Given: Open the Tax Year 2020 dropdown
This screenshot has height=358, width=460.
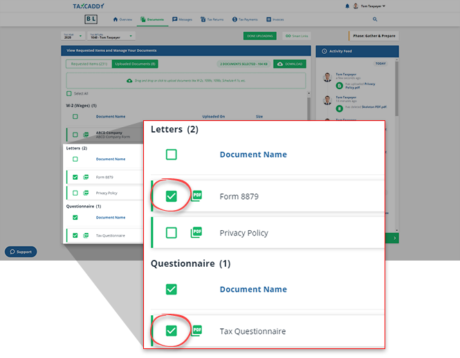Looking at the screenshot, I should [x=73, y=36].
